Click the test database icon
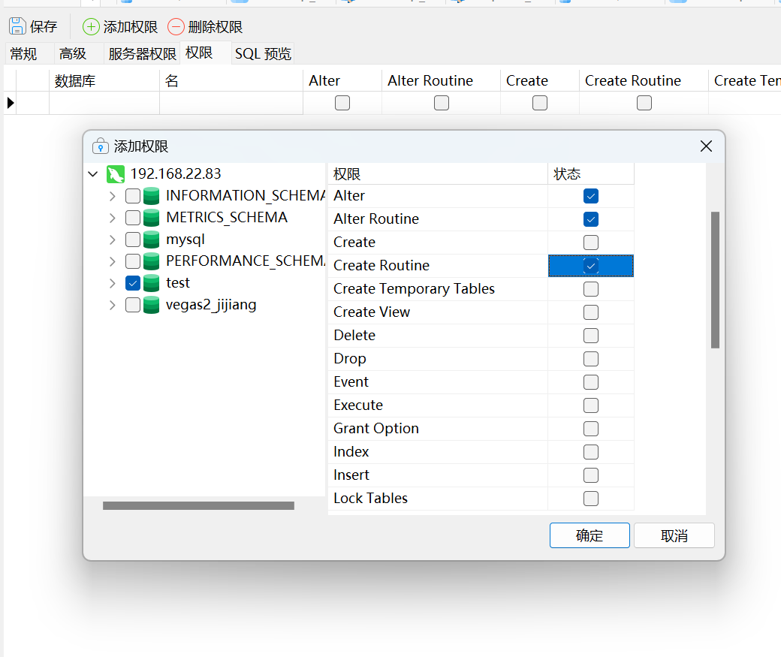 (x=152, y=283)
